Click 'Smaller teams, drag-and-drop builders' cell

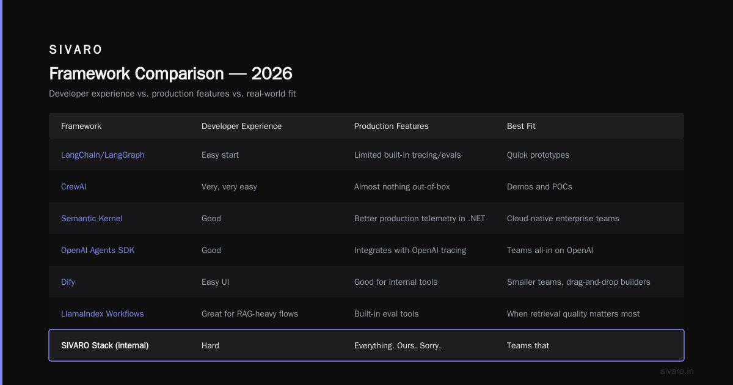(578, 282)
